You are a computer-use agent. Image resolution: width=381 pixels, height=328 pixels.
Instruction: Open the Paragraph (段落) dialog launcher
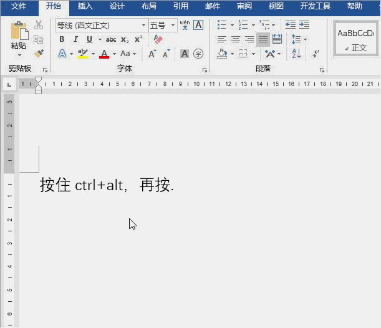[322, 70]
